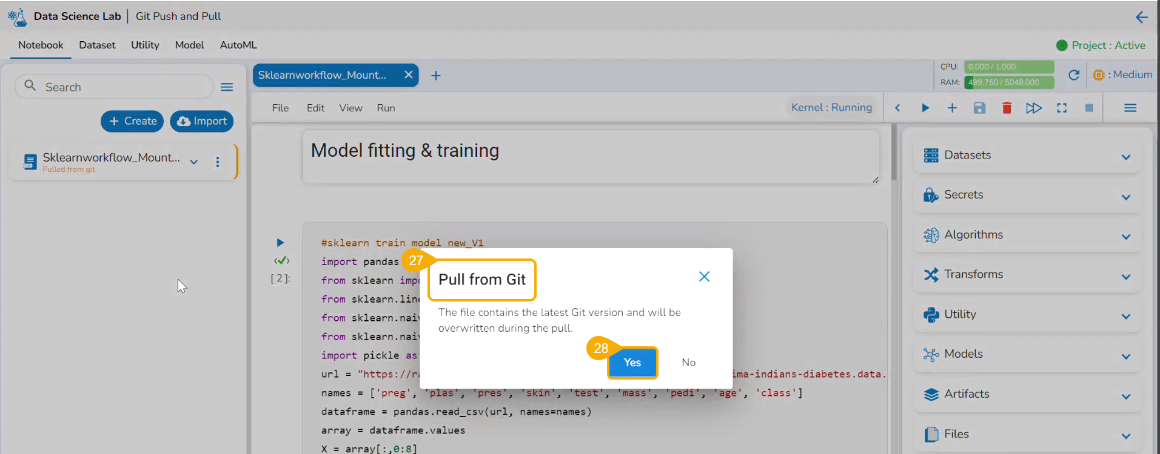Delete the cell with trash icon
Viewport: 1160px width, 454px height.
(x=1007, y=108)
